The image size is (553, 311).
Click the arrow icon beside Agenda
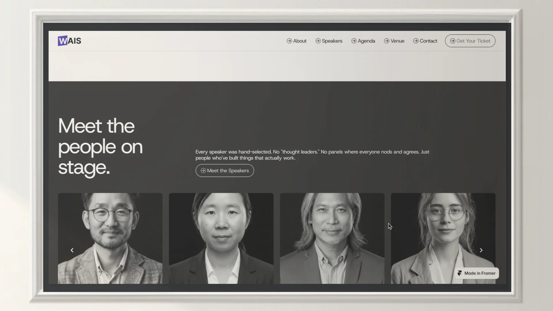point(354,41)
